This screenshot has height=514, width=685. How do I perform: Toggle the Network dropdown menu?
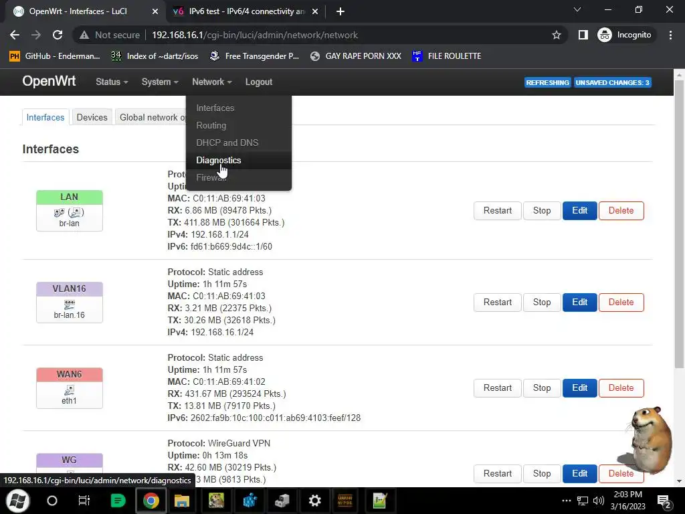pyautogui.click(x=212, y=82)
